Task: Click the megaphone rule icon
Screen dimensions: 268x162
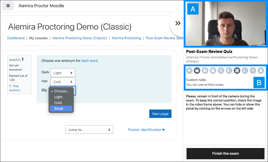Action: (x=189, y=71)
